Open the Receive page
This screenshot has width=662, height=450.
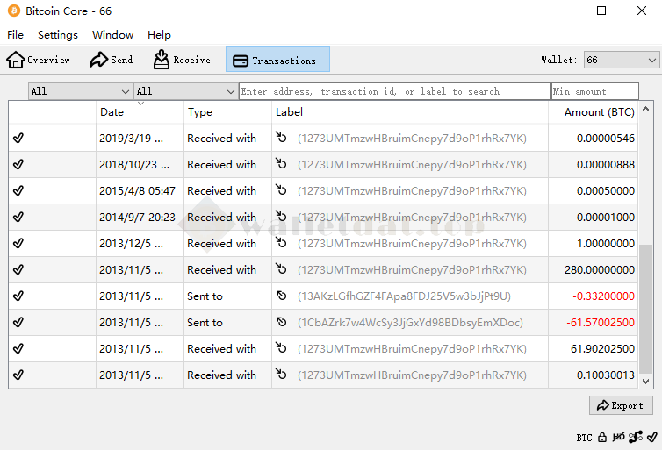(x=182, y=60)
